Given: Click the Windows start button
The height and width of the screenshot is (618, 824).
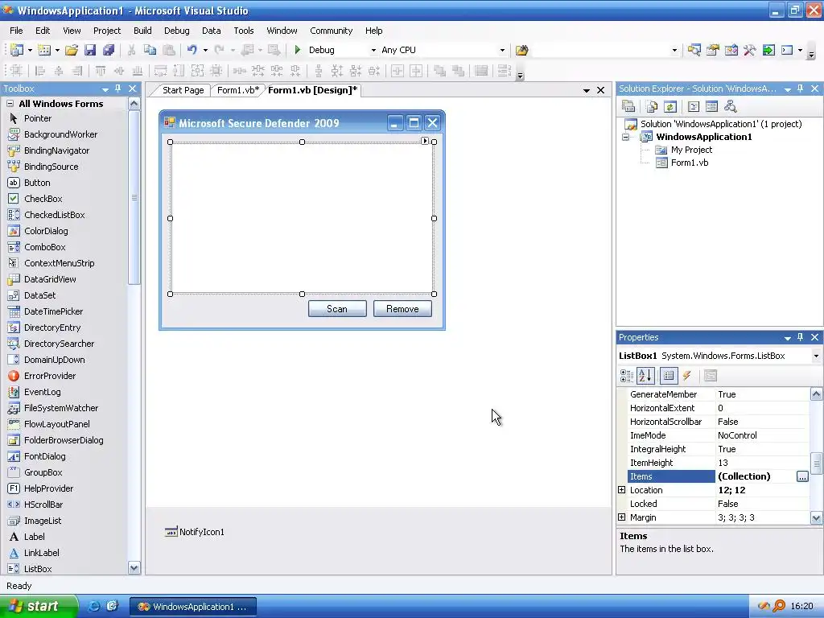Looking at the screenshot, I should pyautogui.click(x=38, y=607).
